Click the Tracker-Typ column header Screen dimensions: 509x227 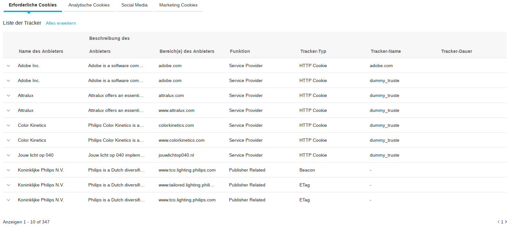tap(313, 51)
